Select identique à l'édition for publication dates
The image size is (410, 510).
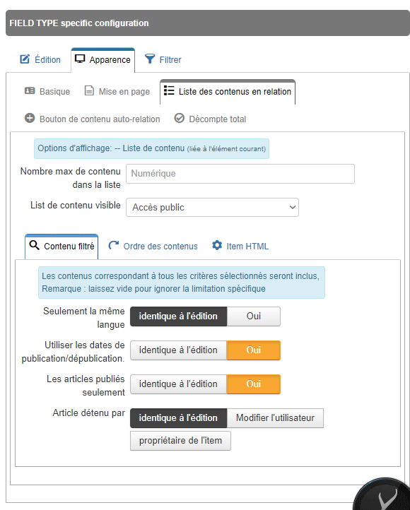tap(178, 350)
